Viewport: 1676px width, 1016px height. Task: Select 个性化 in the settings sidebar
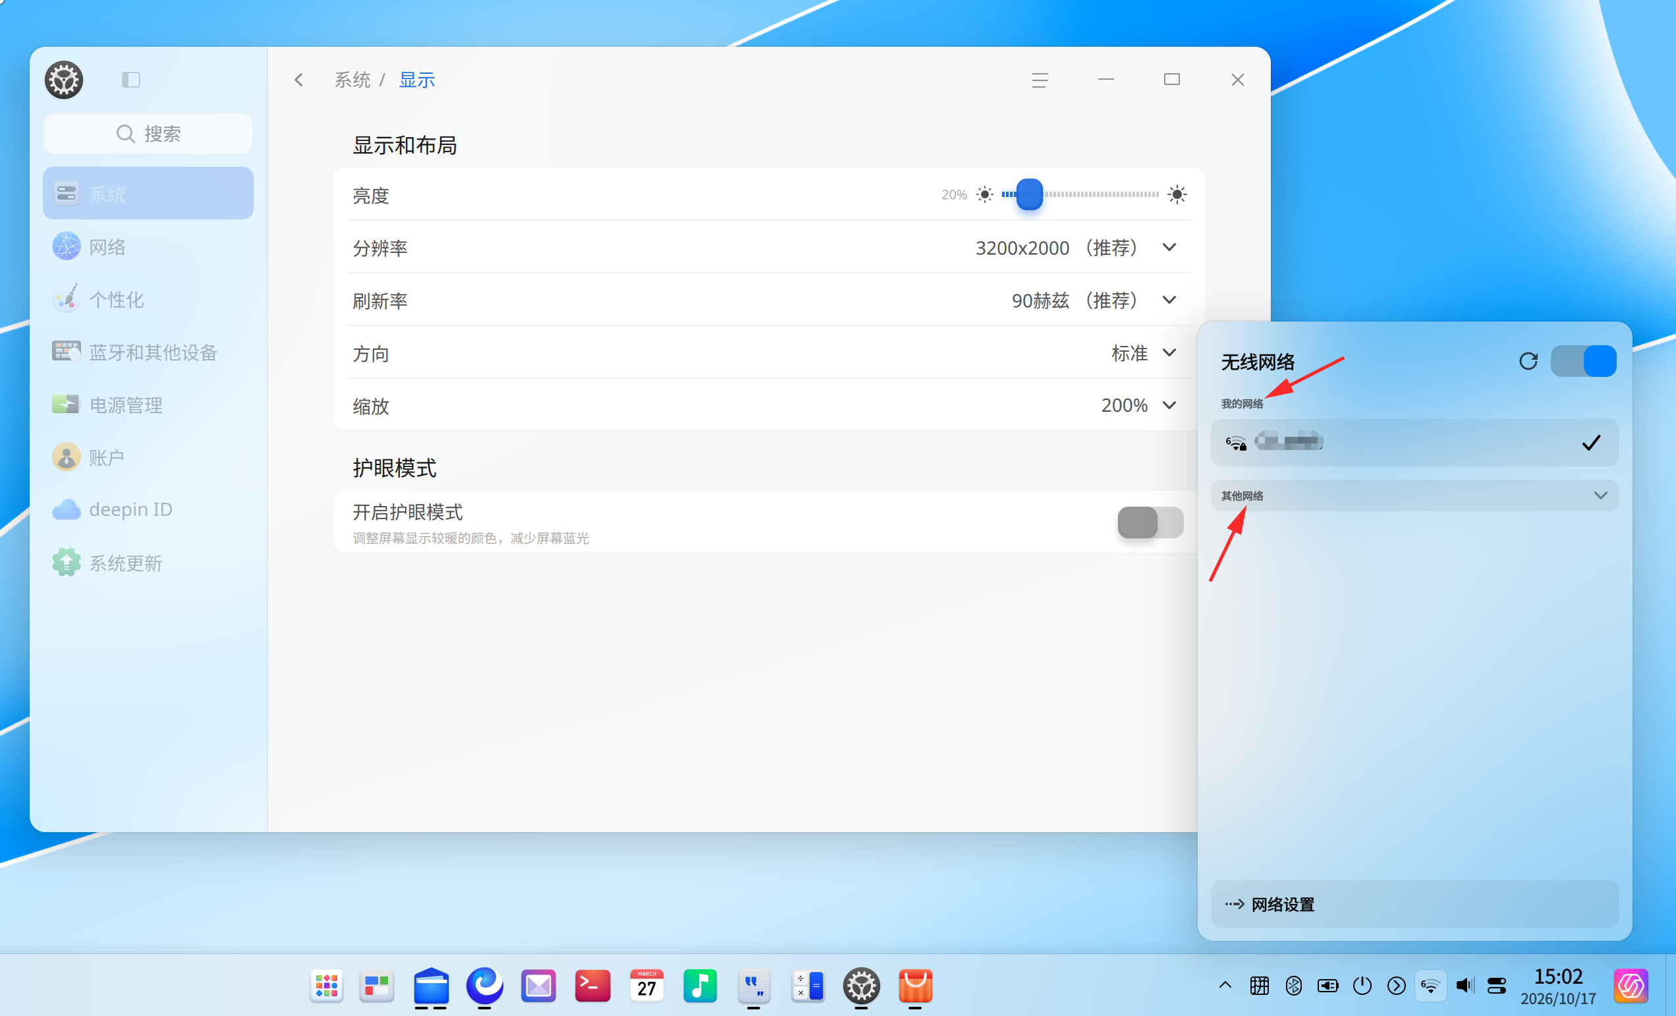[148, 299]
